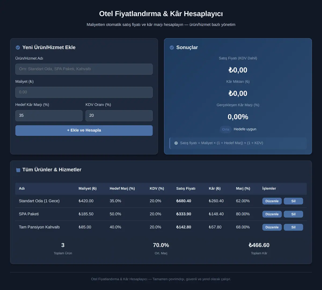Click the Hedefe uygun status text
322x290 pixels.
click(245, 129)
